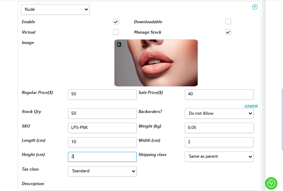Click the lips variation image thumbnail
The width and height of the screenshot is (283, 191).
156,63
